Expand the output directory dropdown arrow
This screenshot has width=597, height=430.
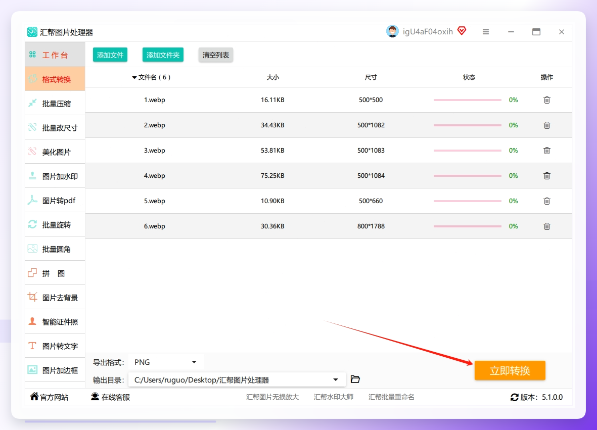336,380
